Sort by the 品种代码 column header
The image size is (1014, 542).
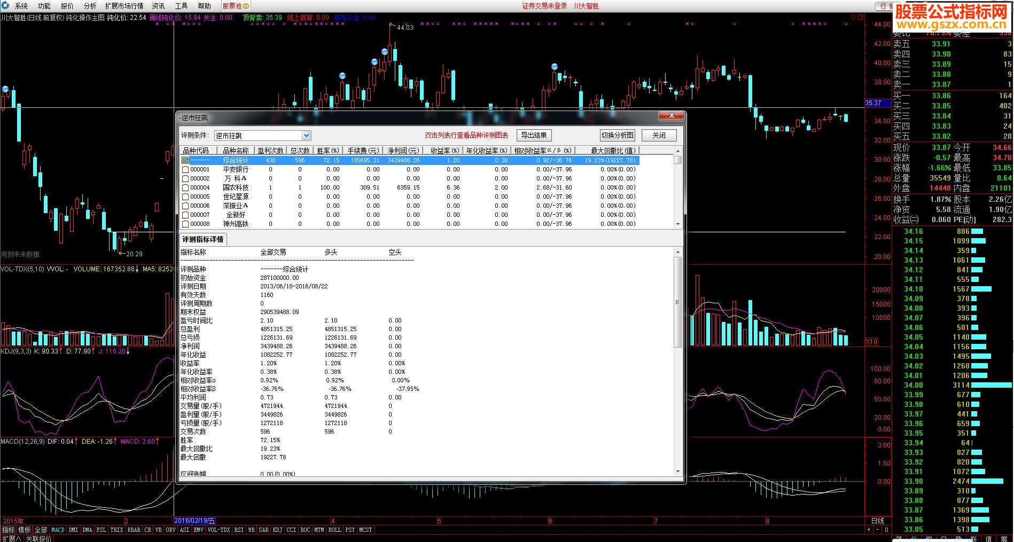[x=198, y=151]
